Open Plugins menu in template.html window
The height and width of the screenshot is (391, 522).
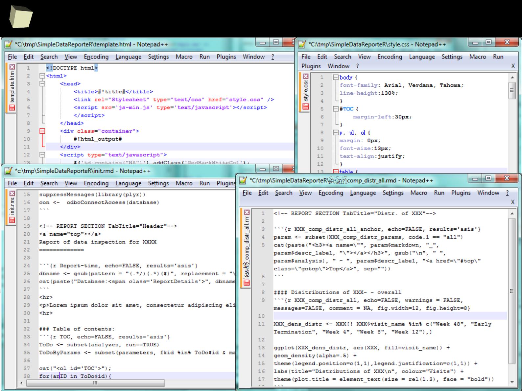click(226, 57)
